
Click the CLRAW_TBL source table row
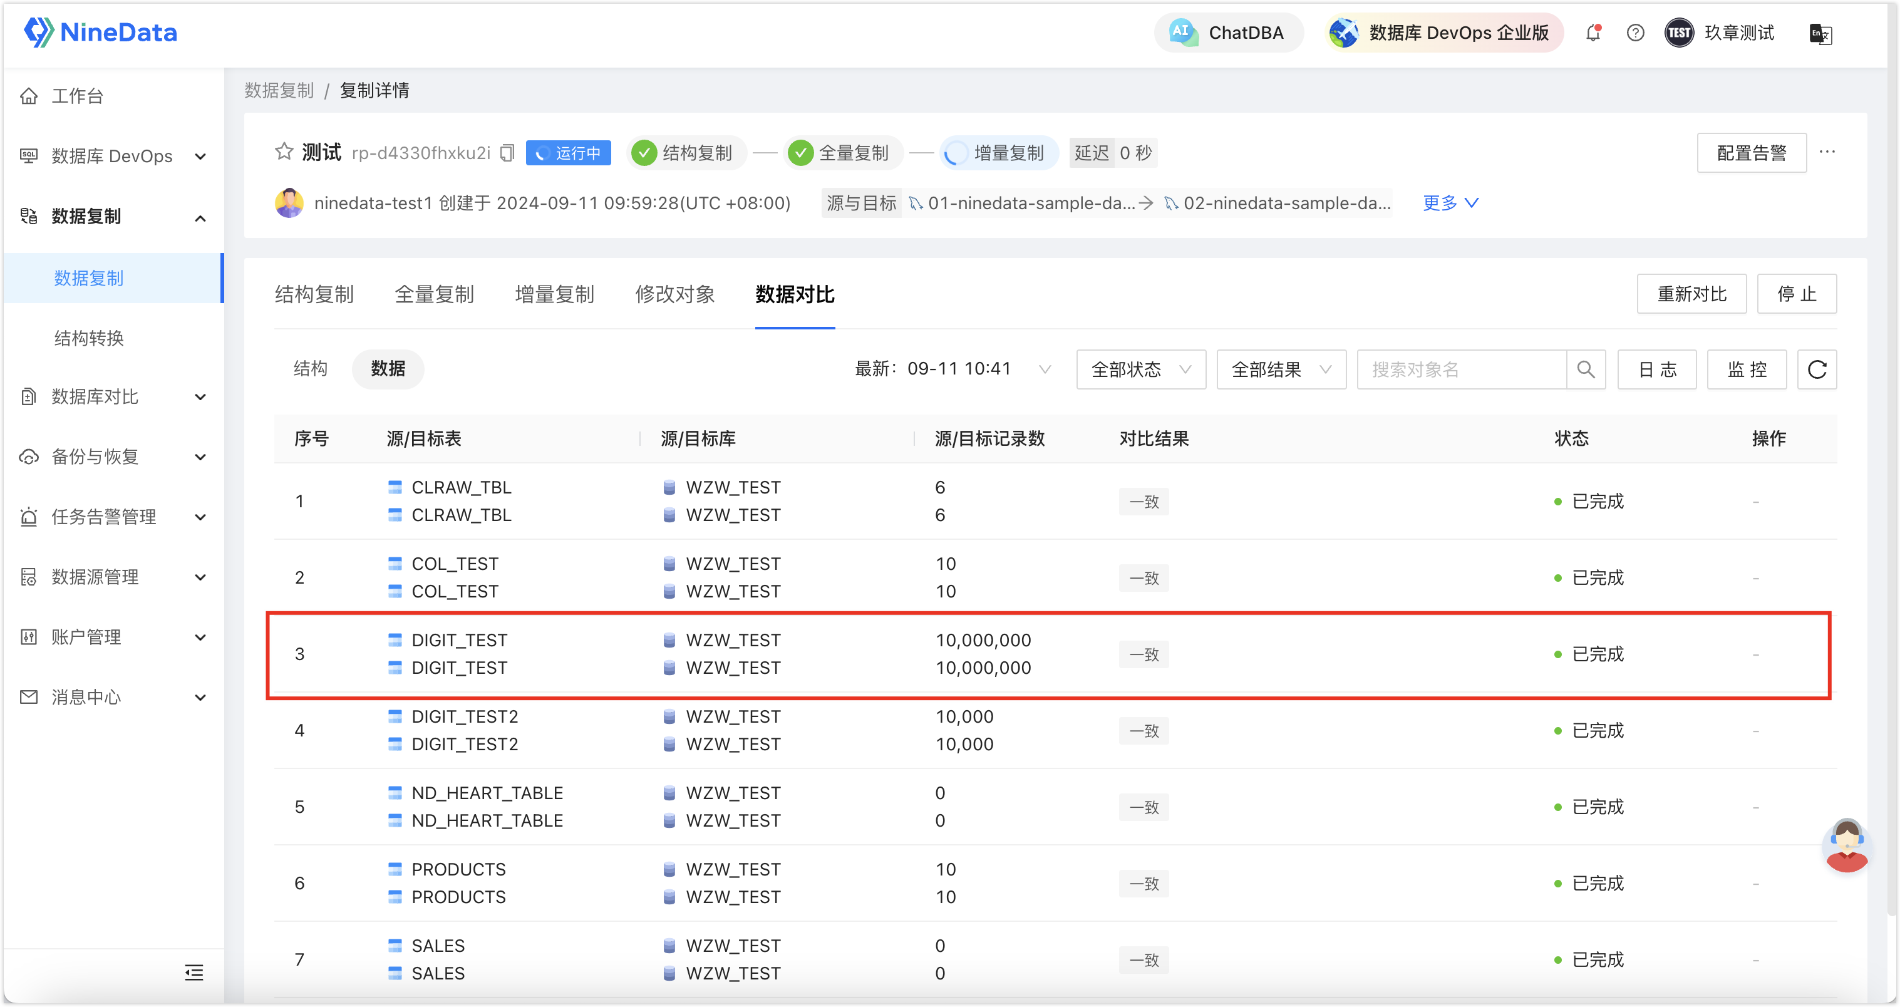click(461, 488)
